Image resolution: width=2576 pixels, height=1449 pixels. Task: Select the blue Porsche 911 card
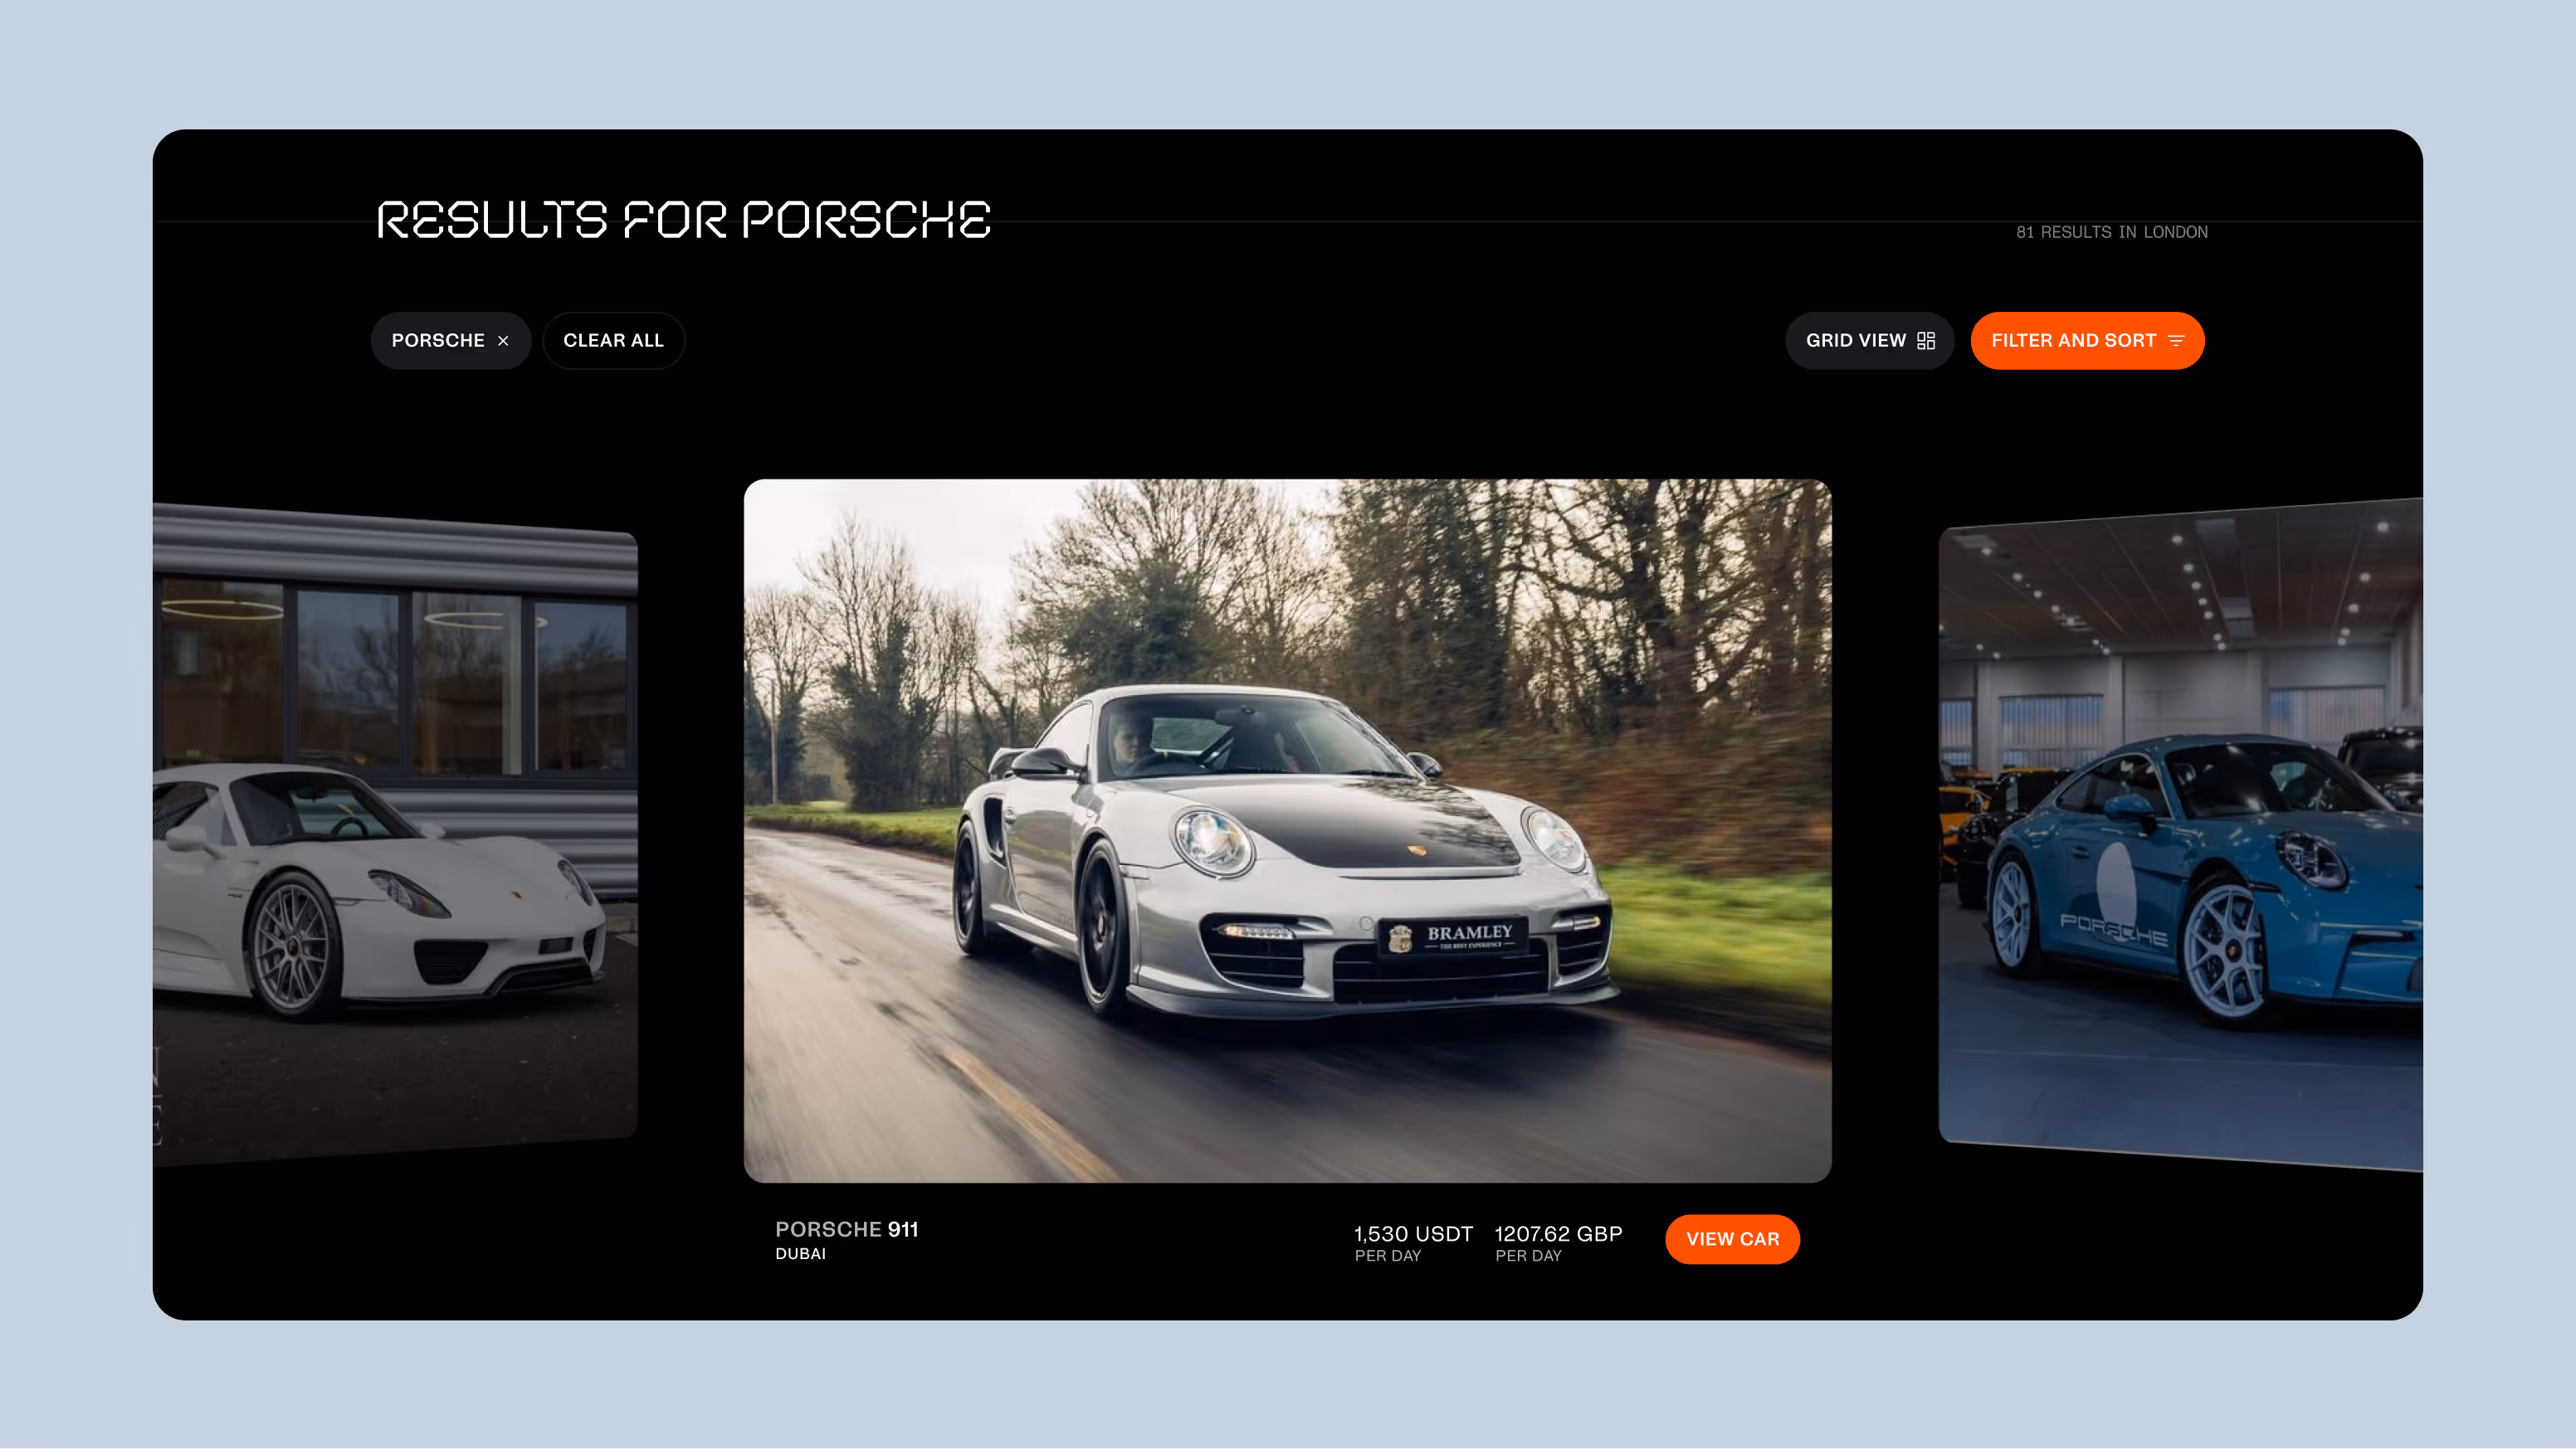point(2180,834)
